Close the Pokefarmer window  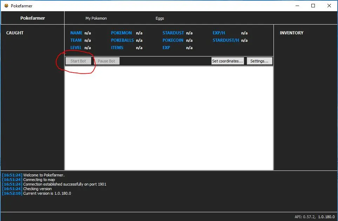[x=329, y=6]
